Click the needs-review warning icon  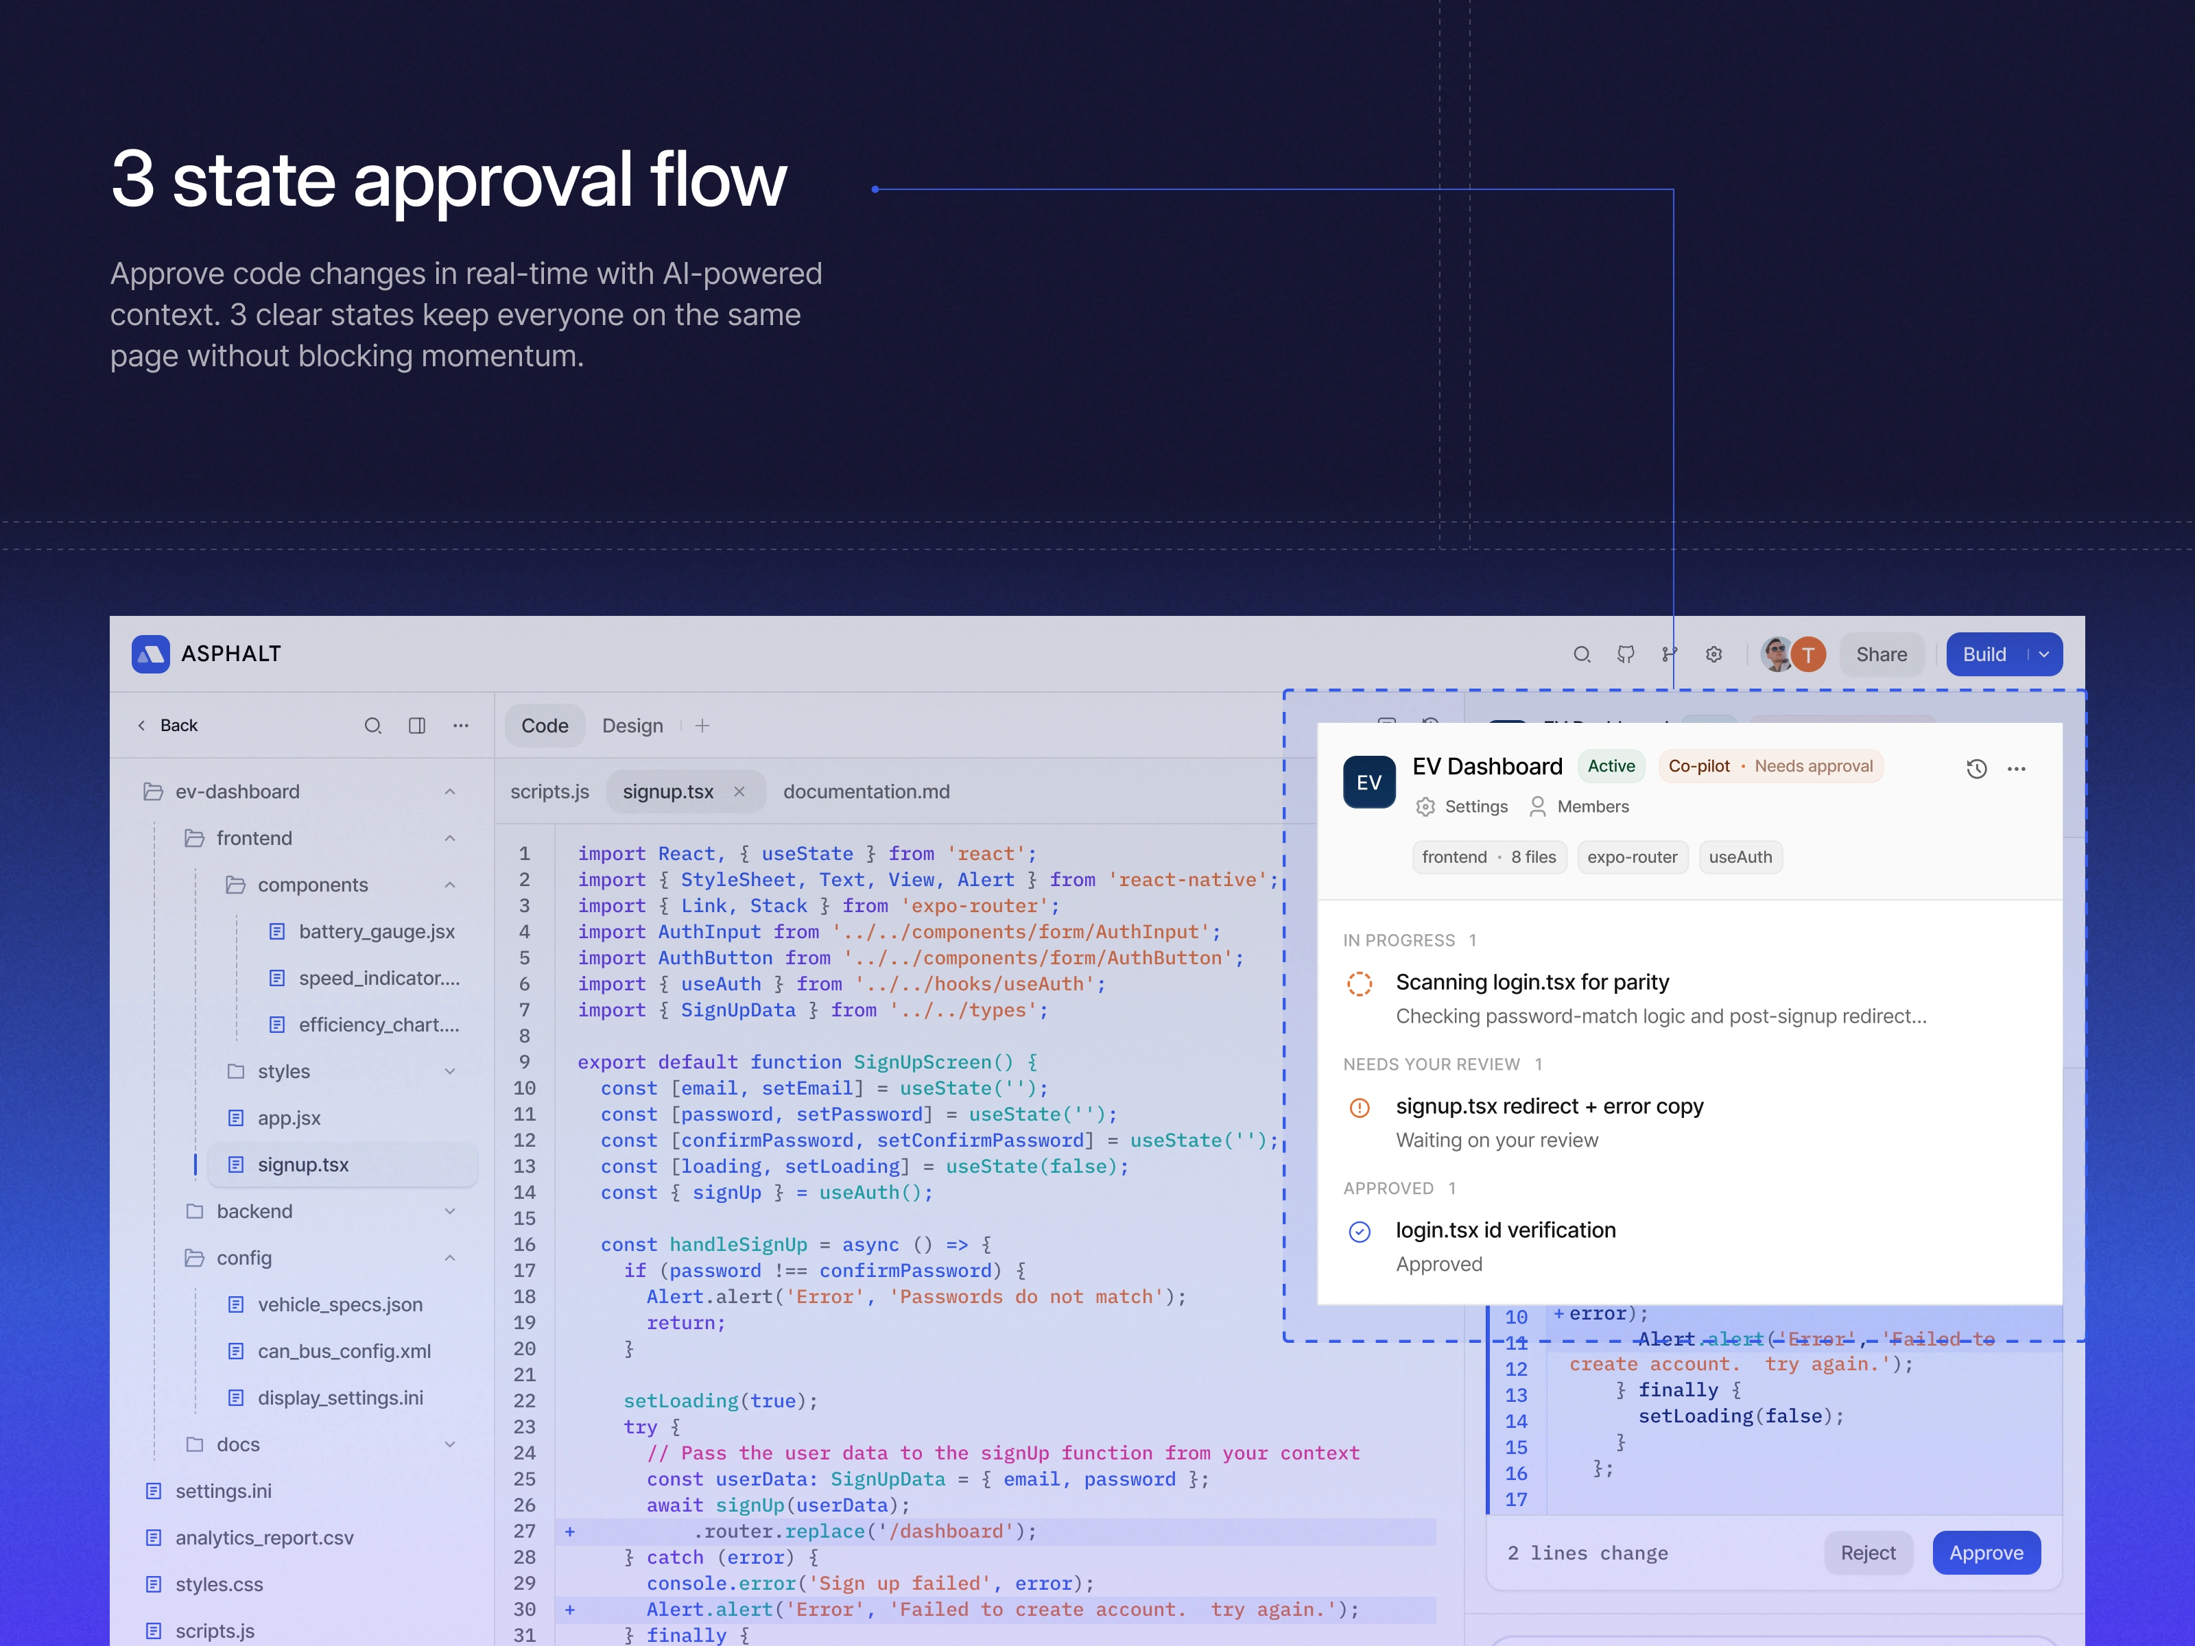pos(1360,1107)
